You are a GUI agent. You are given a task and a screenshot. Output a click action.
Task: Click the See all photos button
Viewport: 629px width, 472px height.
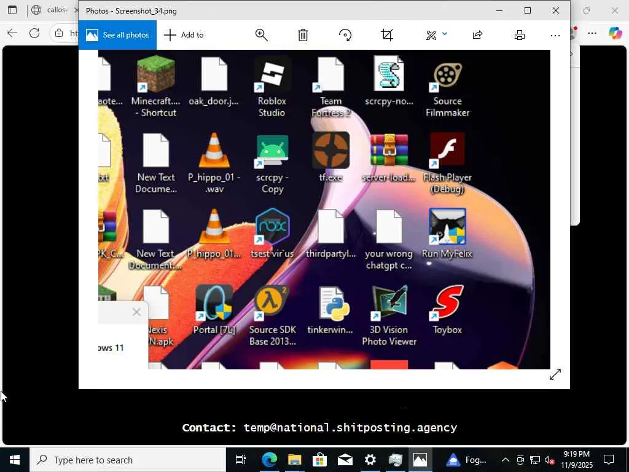[x=117, y=35]
